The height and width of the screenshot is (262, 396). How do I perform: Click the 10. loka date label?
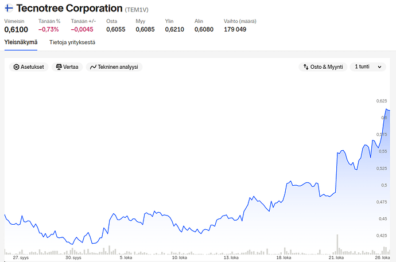pyautogui.click(x=179, y=257)
